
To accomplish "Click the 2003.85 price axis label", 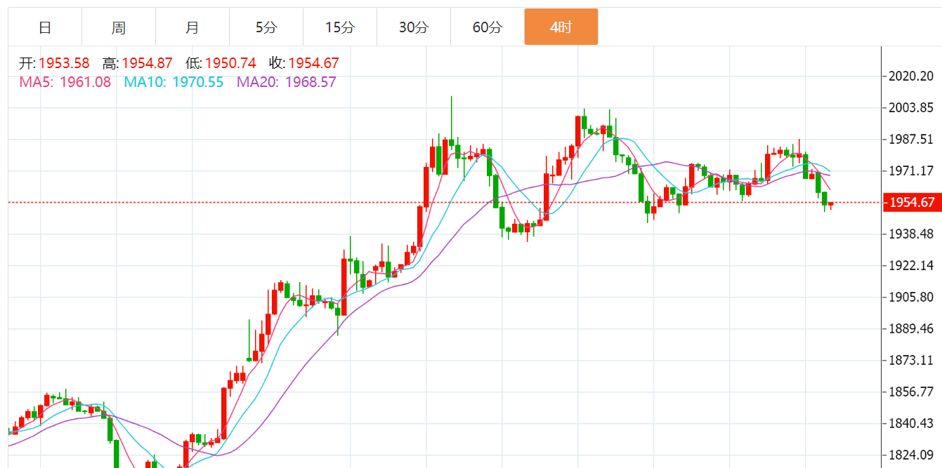I will [x=912, y=107].
